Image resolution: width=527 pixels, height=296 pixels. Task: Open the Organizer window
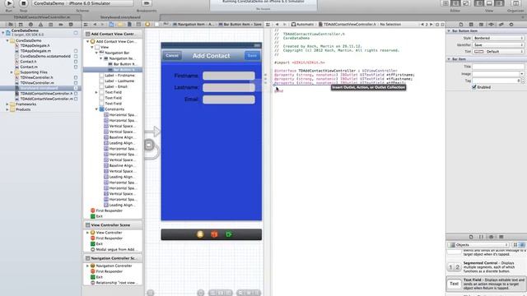pos(515,3)
